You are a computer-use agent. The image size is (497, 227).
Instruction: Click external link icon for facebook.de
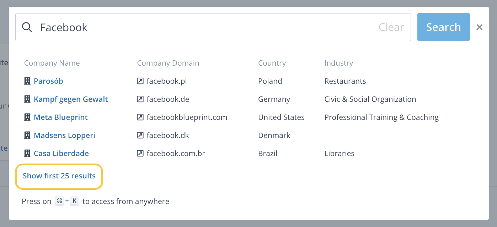(140, 99)
